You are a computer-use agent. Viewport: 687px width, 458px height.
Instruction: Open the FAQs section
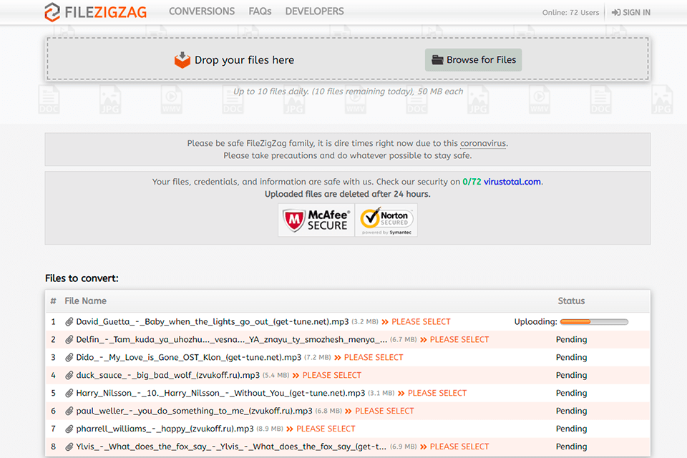260,11
